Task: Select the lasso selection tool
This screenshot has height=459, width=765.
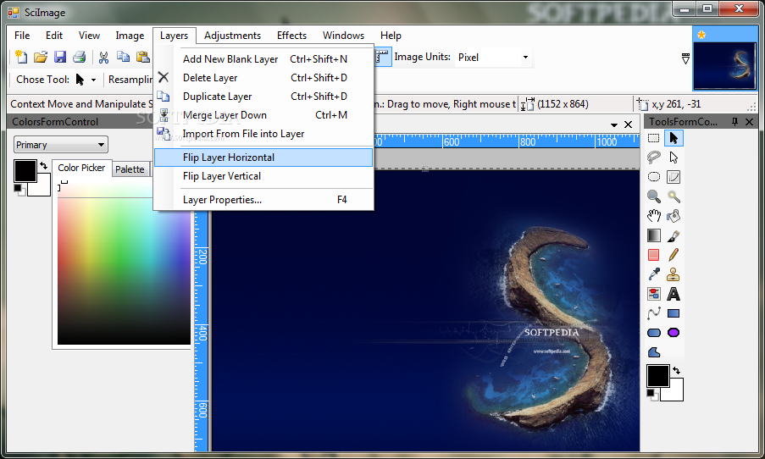Action: [x=654, y=157]
